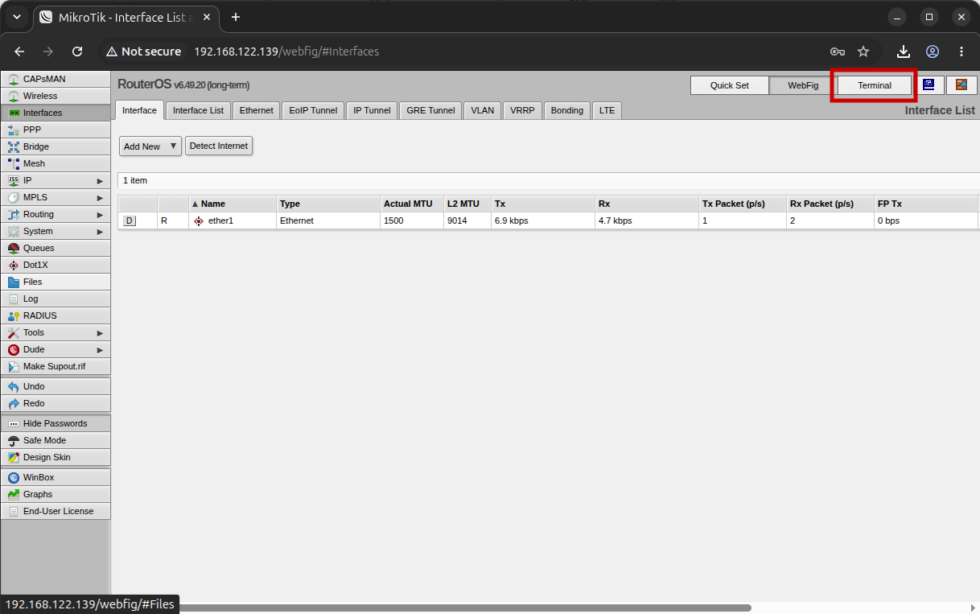Click the IP menu icon
This screenshot has width=980, height=614.
(x=14, y=180)
